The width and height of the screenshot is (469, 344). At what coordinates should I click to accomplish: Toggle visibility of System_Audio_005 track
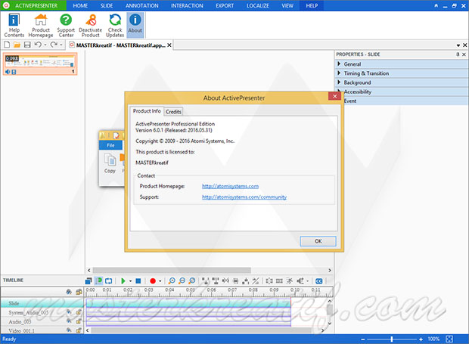(x=69, y=312)
